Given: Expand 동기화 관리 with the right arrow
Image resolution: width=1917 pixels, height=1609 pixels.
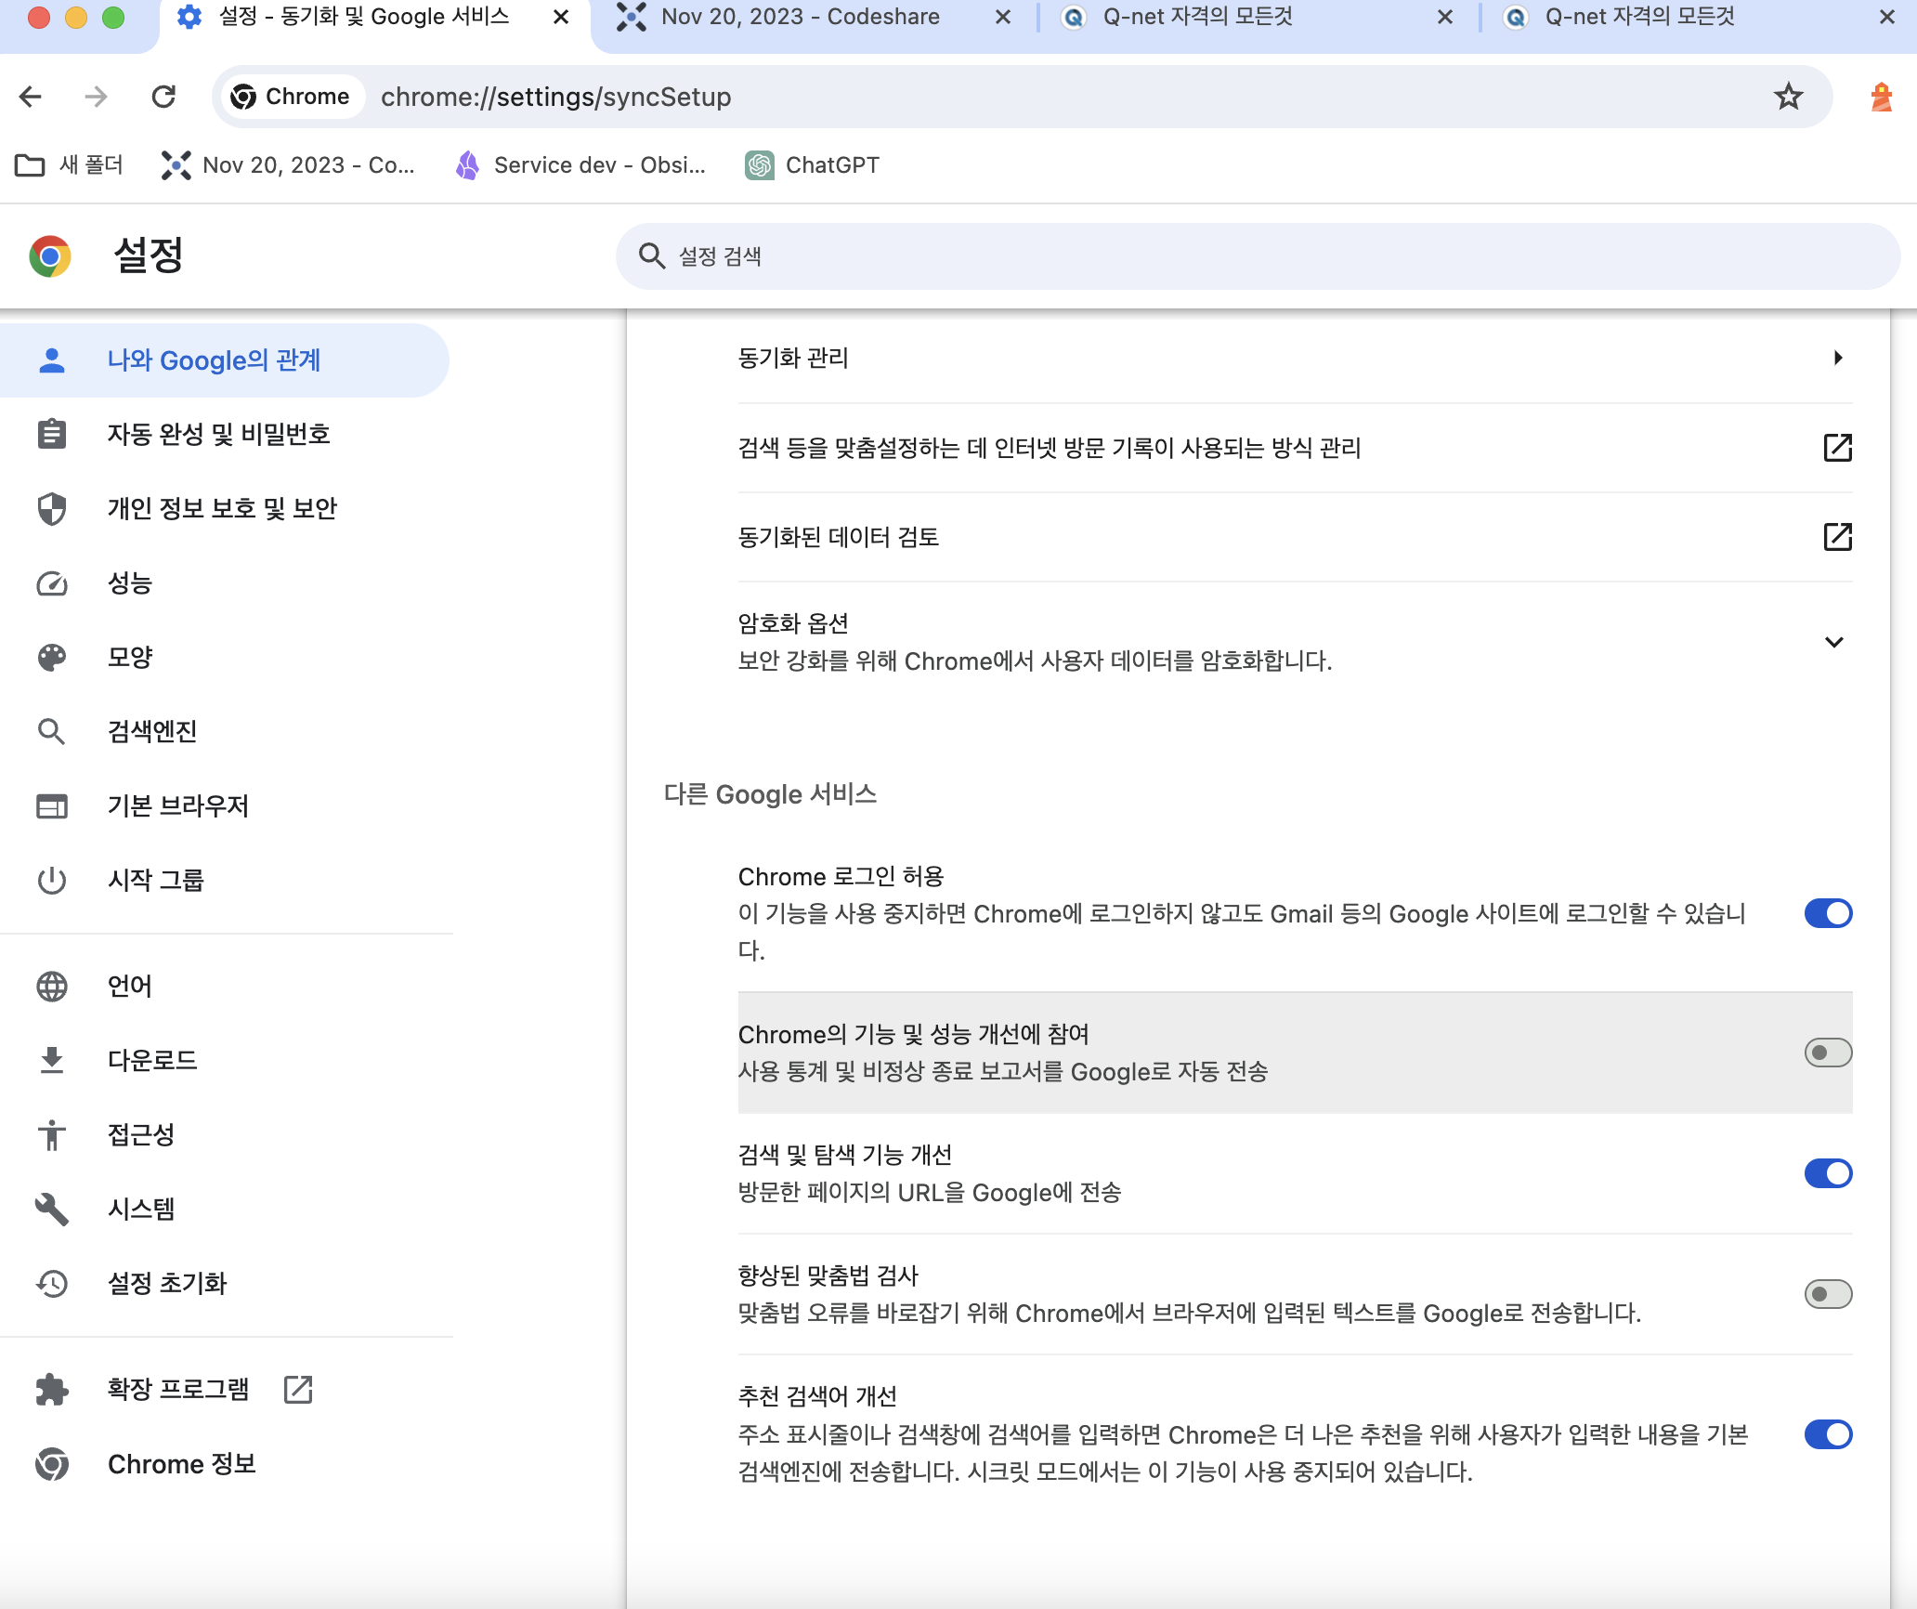Looking at the screenshot, I should (x=1837, y=358).
